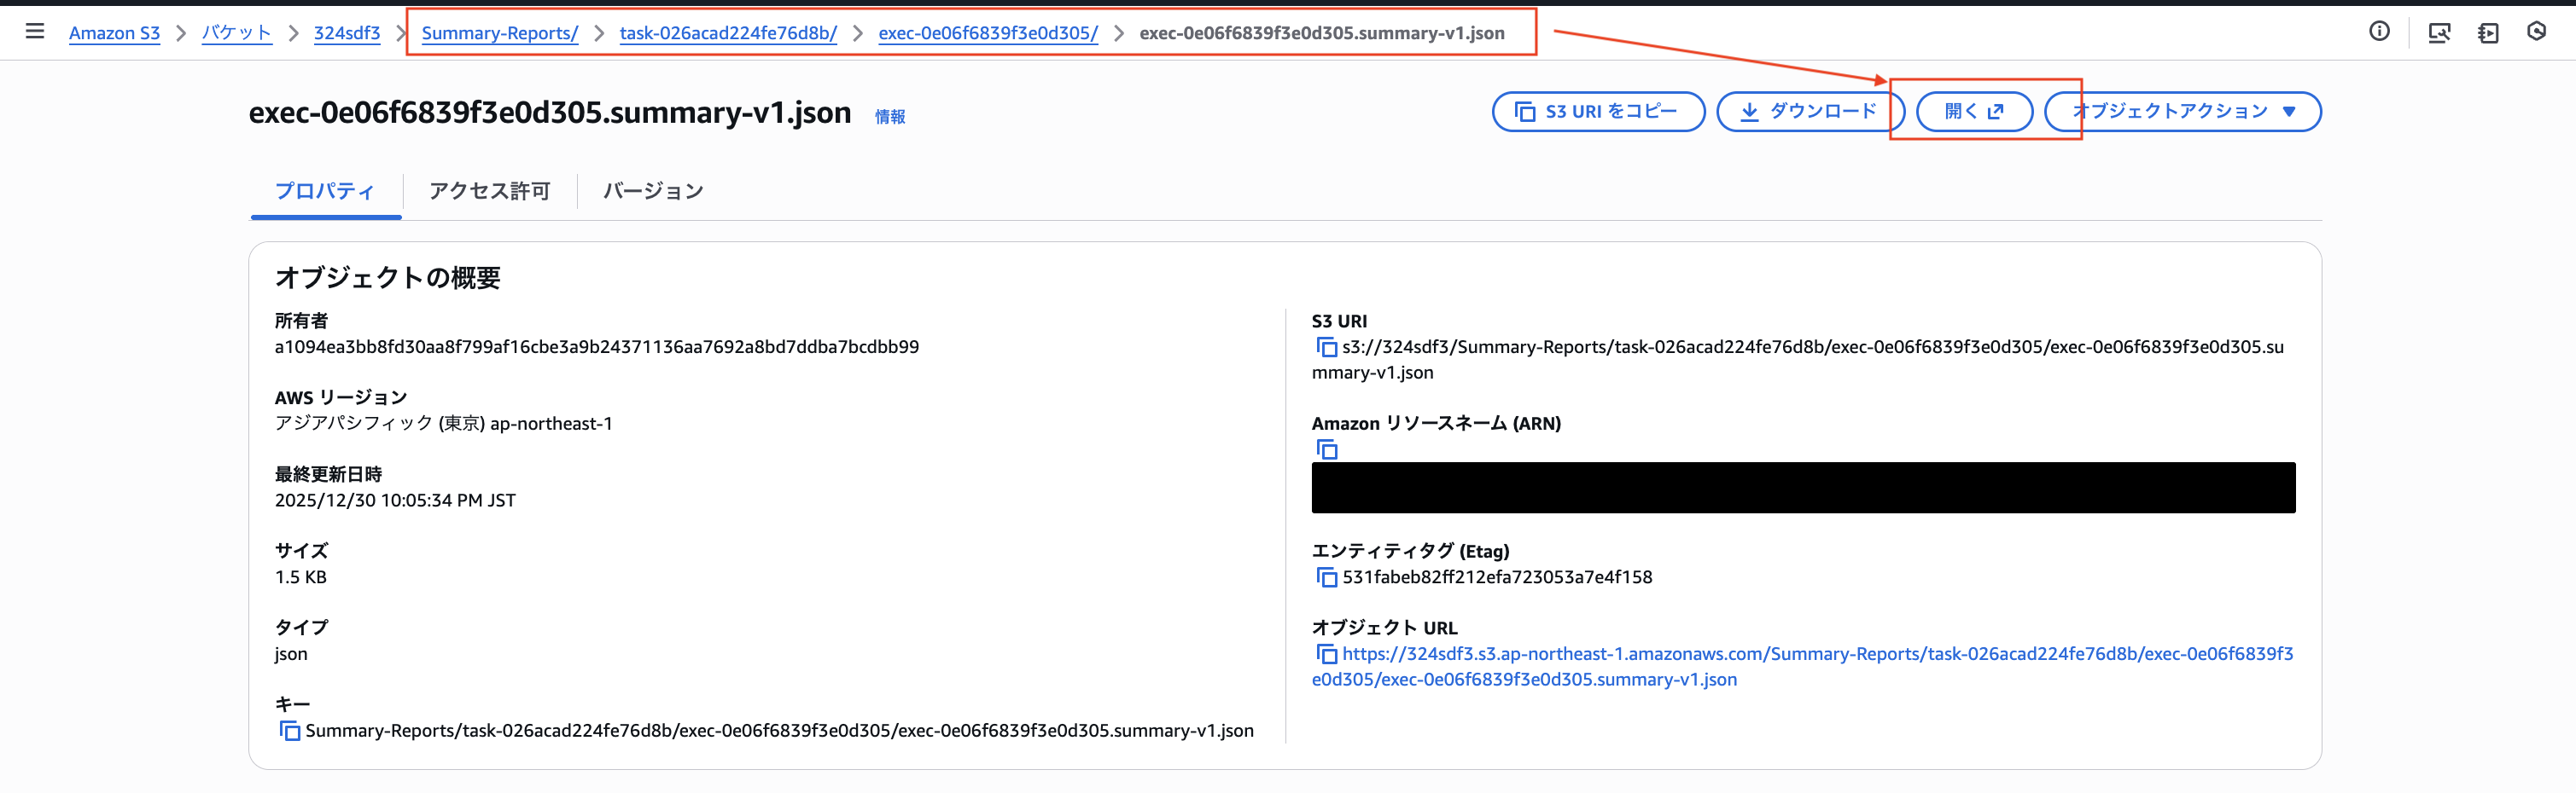Click the ダウンロード button
This screenshot has height=793, width=2576.
[x=1810, y=111]
